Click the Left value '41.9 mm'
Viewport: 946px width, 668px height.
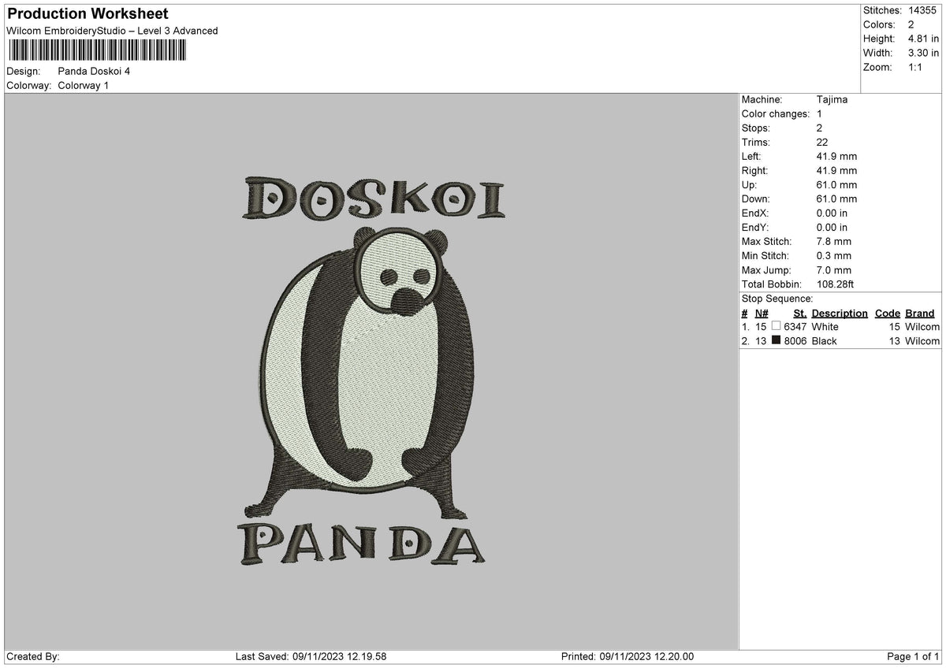point(837,157)
